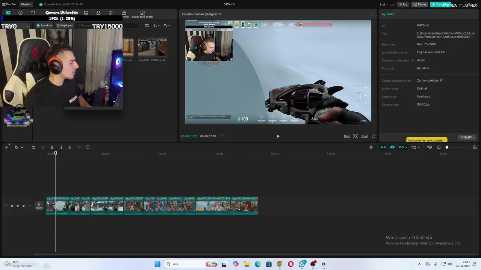Open the Captions tab icon
This screenshot has height=270, width=481.
[86, 13]
